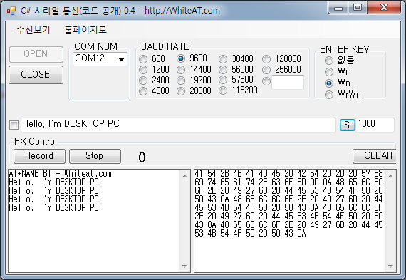Toggle checkbox beside the send message field
Screen dimensions: 406x280
[x=14, y=125]
